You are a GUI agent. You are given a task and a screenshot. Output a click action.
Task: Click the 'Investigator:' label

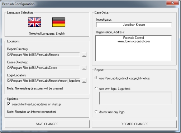click(104, 20)
